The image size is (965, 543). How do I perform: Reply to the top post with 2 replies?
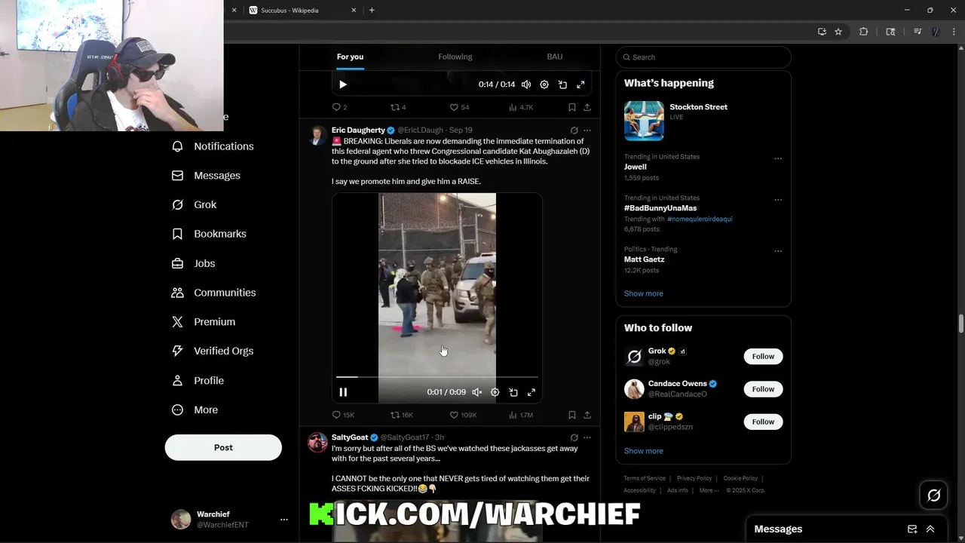click(340, 107)
